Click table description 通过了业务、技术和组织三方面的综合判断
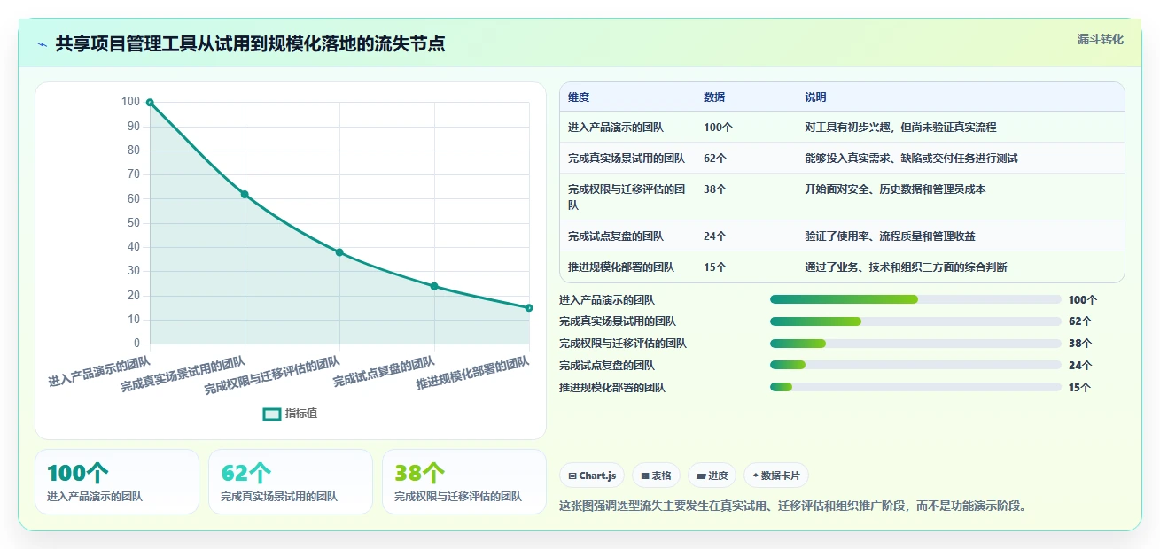 point(906,267)
